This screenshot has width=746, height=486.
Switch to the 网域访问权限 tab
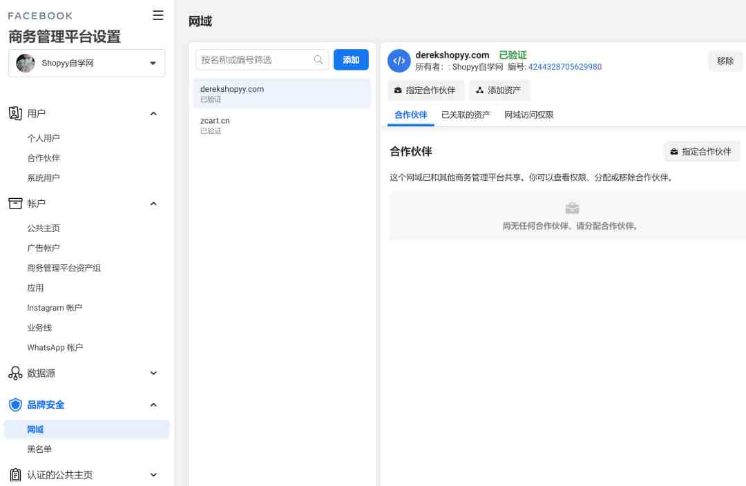pyautogui.click(x=528, y=115)
